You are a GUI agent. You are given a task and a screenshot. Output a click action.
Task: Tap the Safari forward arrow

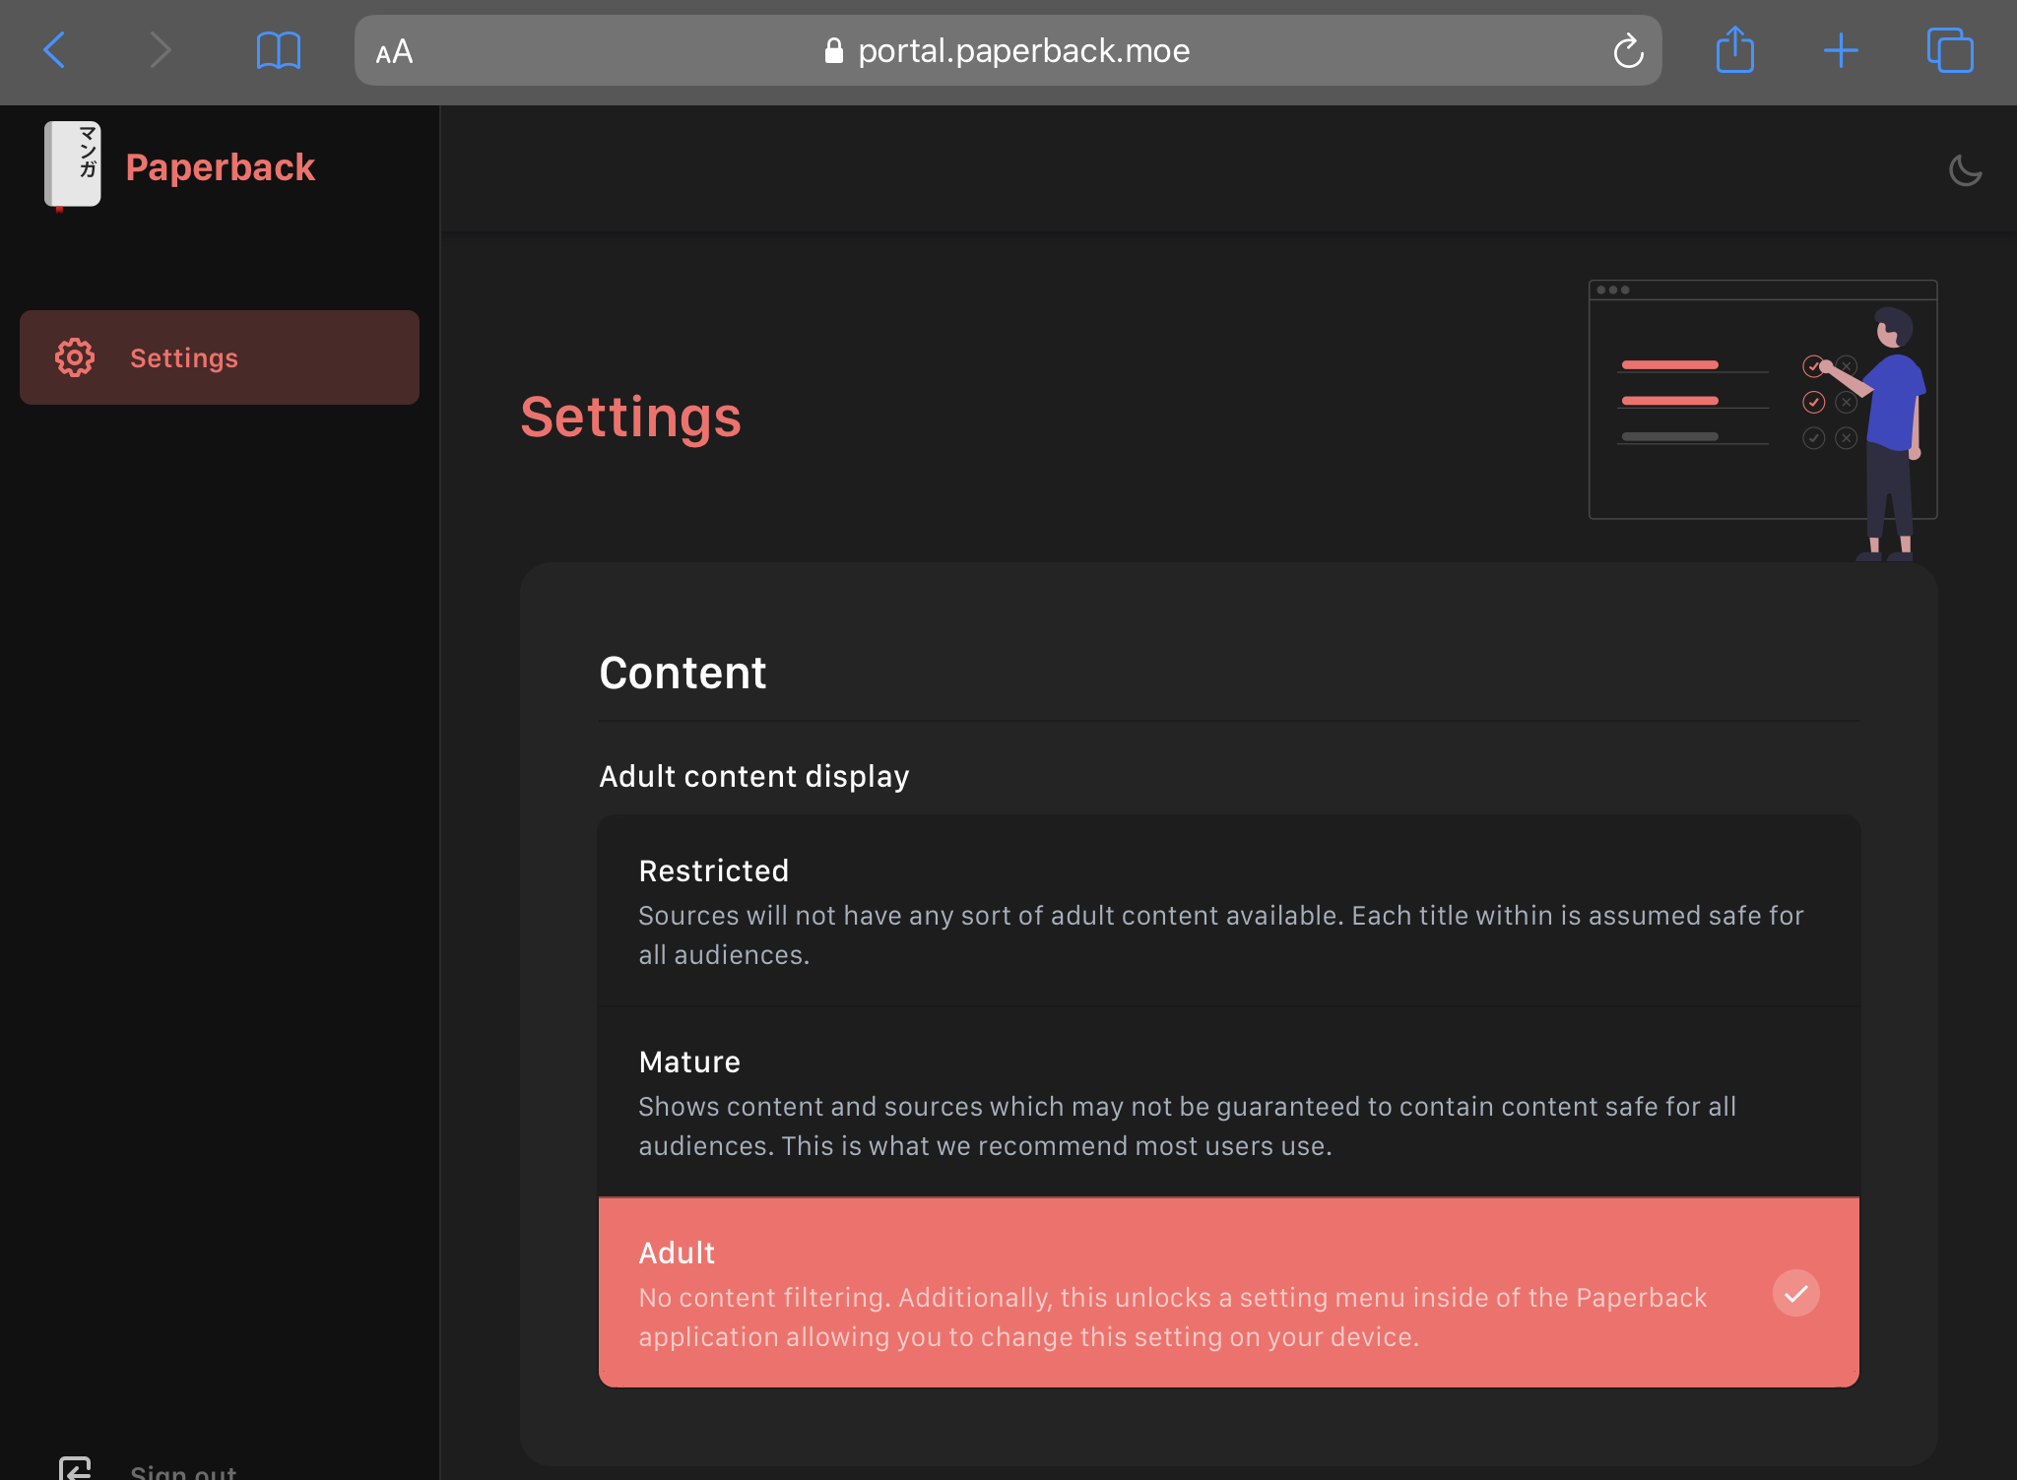(x=160, y=50)
